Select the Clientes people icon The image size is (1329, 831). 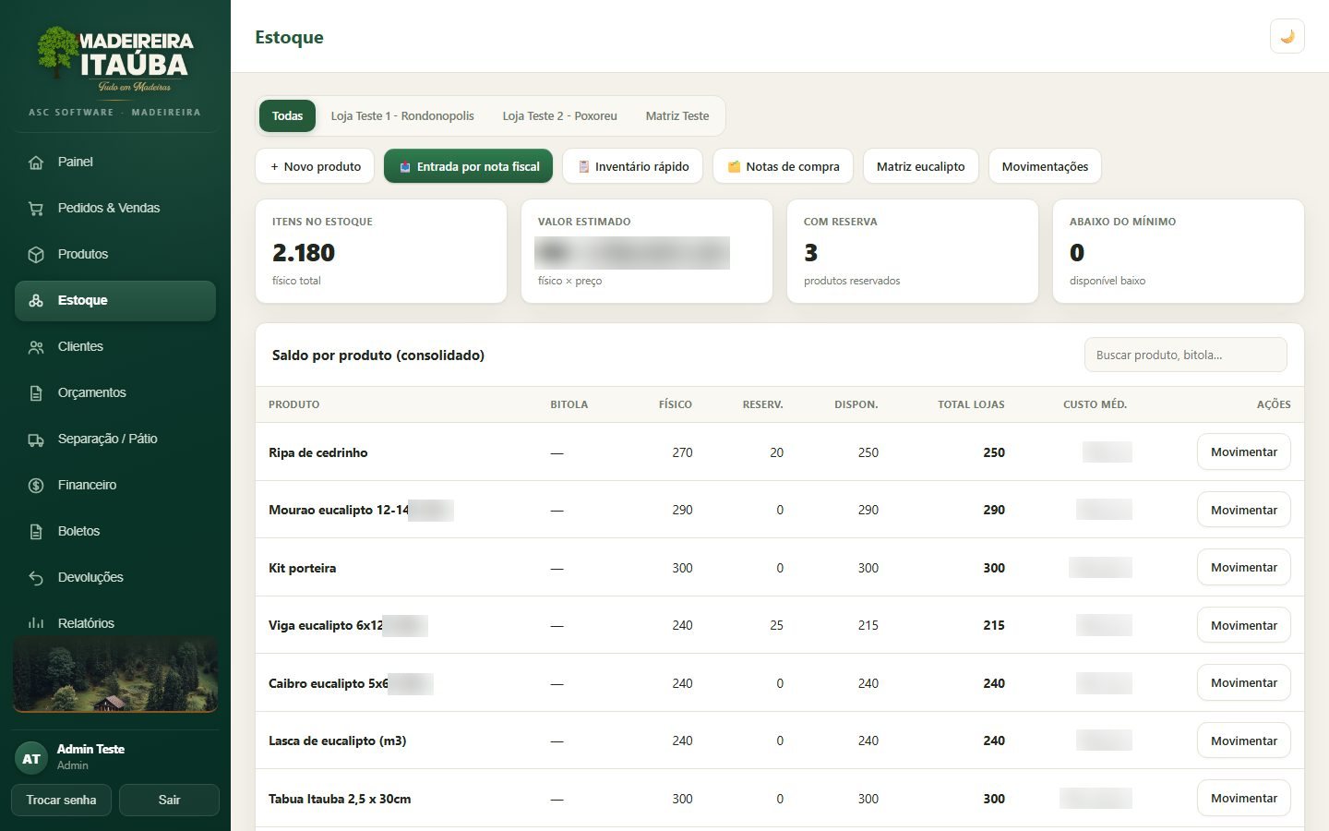tap(36, 346)
